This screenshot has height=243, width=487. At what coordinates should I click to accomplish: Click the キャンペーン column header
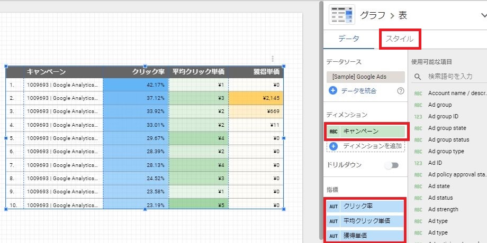pyautogui.click(x=46, y=72)
